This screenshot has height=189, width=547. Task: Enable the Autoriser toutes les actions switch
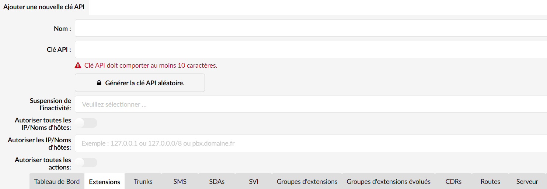pyautogui.click(x=86, y=163)
